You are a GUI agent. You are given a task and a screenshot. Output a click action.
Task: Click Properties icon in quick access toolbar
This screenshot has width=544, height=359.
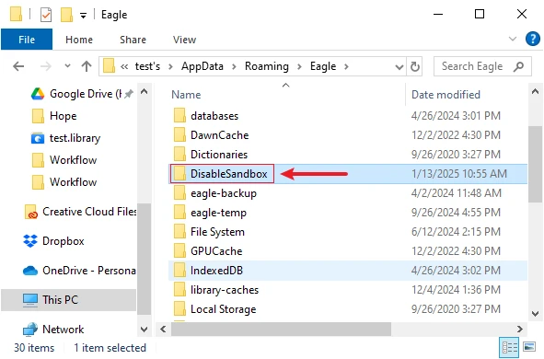pyautogui.click(x=46, y=15)
